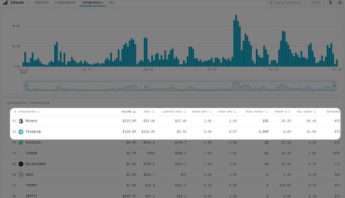Click the middle of the chart range navigator
This screenshot has height=198, width=345.
point(181,86)
